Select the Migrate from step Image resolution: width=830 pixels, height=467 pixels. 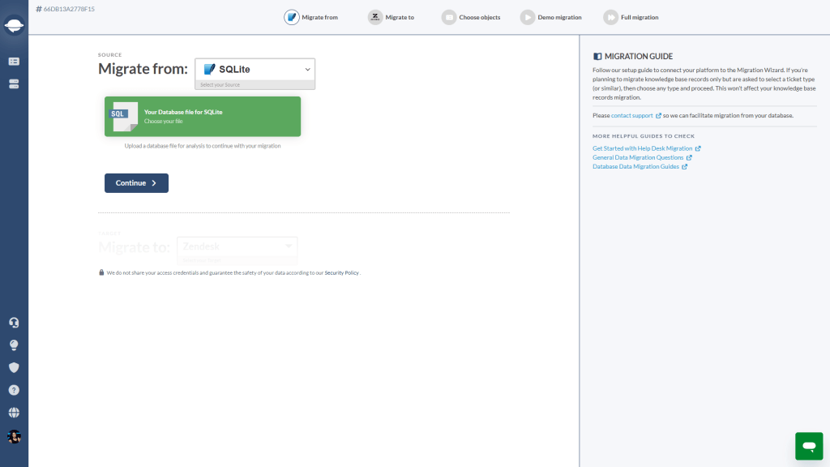tap(311, 18)
